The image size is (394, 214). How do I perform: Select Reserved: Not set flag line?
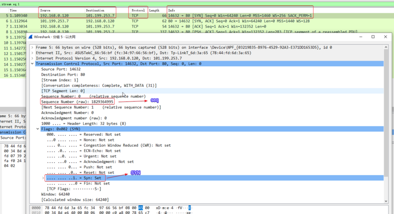pyautogui.click(x=84, y=134)
